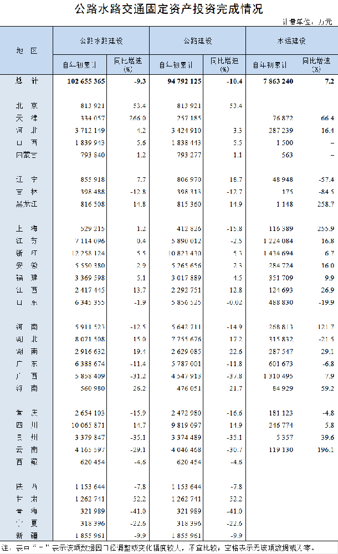Select total value 94 792 125
This screenshot has height=554, width=338.
(184, 81)
